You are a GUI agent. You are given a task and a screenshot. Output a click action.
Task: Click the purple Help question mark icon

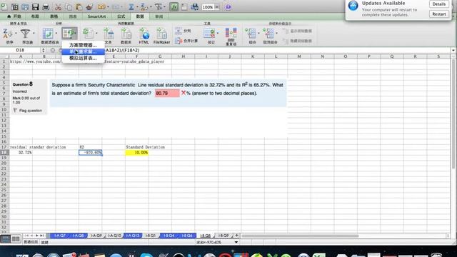[228, 7]
